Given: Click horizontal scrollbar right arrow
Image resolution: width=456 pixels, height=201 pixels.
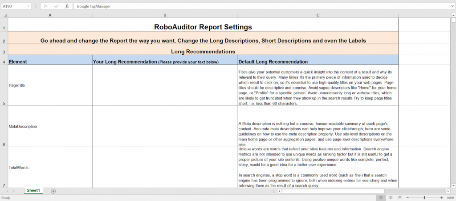Looking at the screenshot, I should pyautogui.click(x=448, y=191).
